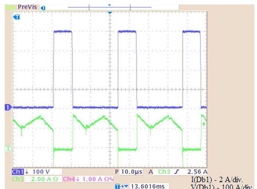Image resolution: width=257 pixels, height=189 pixels.
Task: Select the green Ch3 channel label
Action: (18, 179)
